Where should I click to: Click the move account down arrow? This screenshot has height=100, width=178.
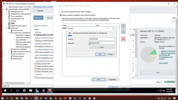pyautogui.click(x=123, y=31)
